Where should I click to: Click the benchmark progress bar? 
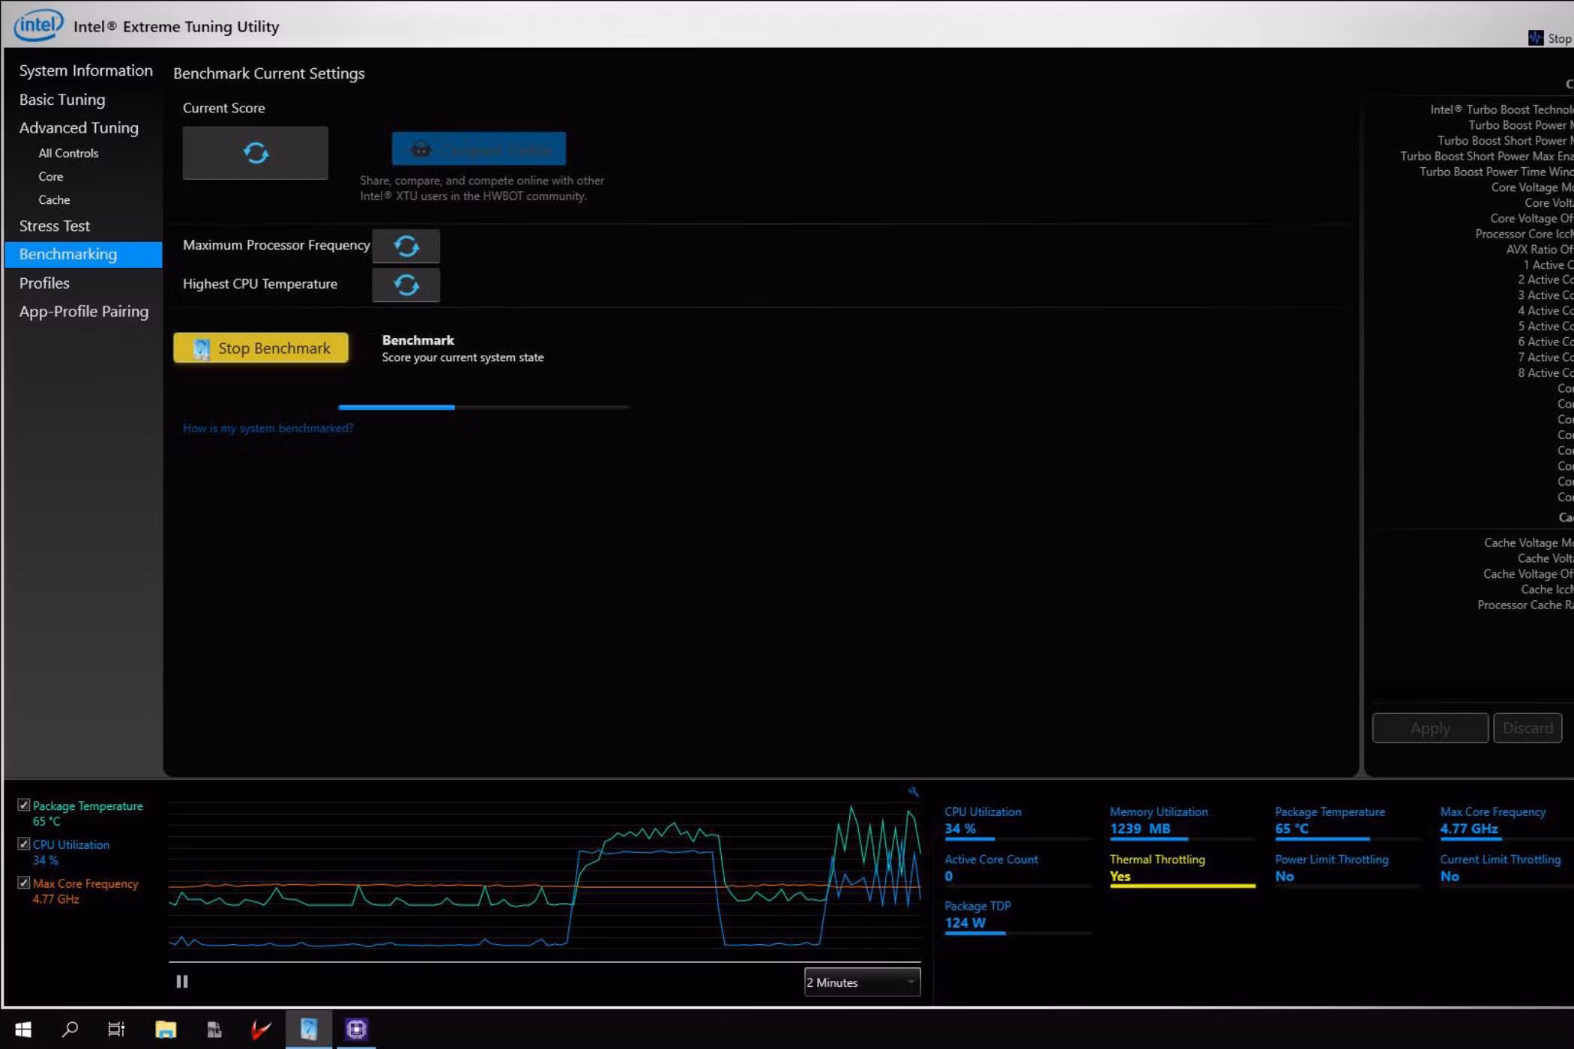coord(483,407)
